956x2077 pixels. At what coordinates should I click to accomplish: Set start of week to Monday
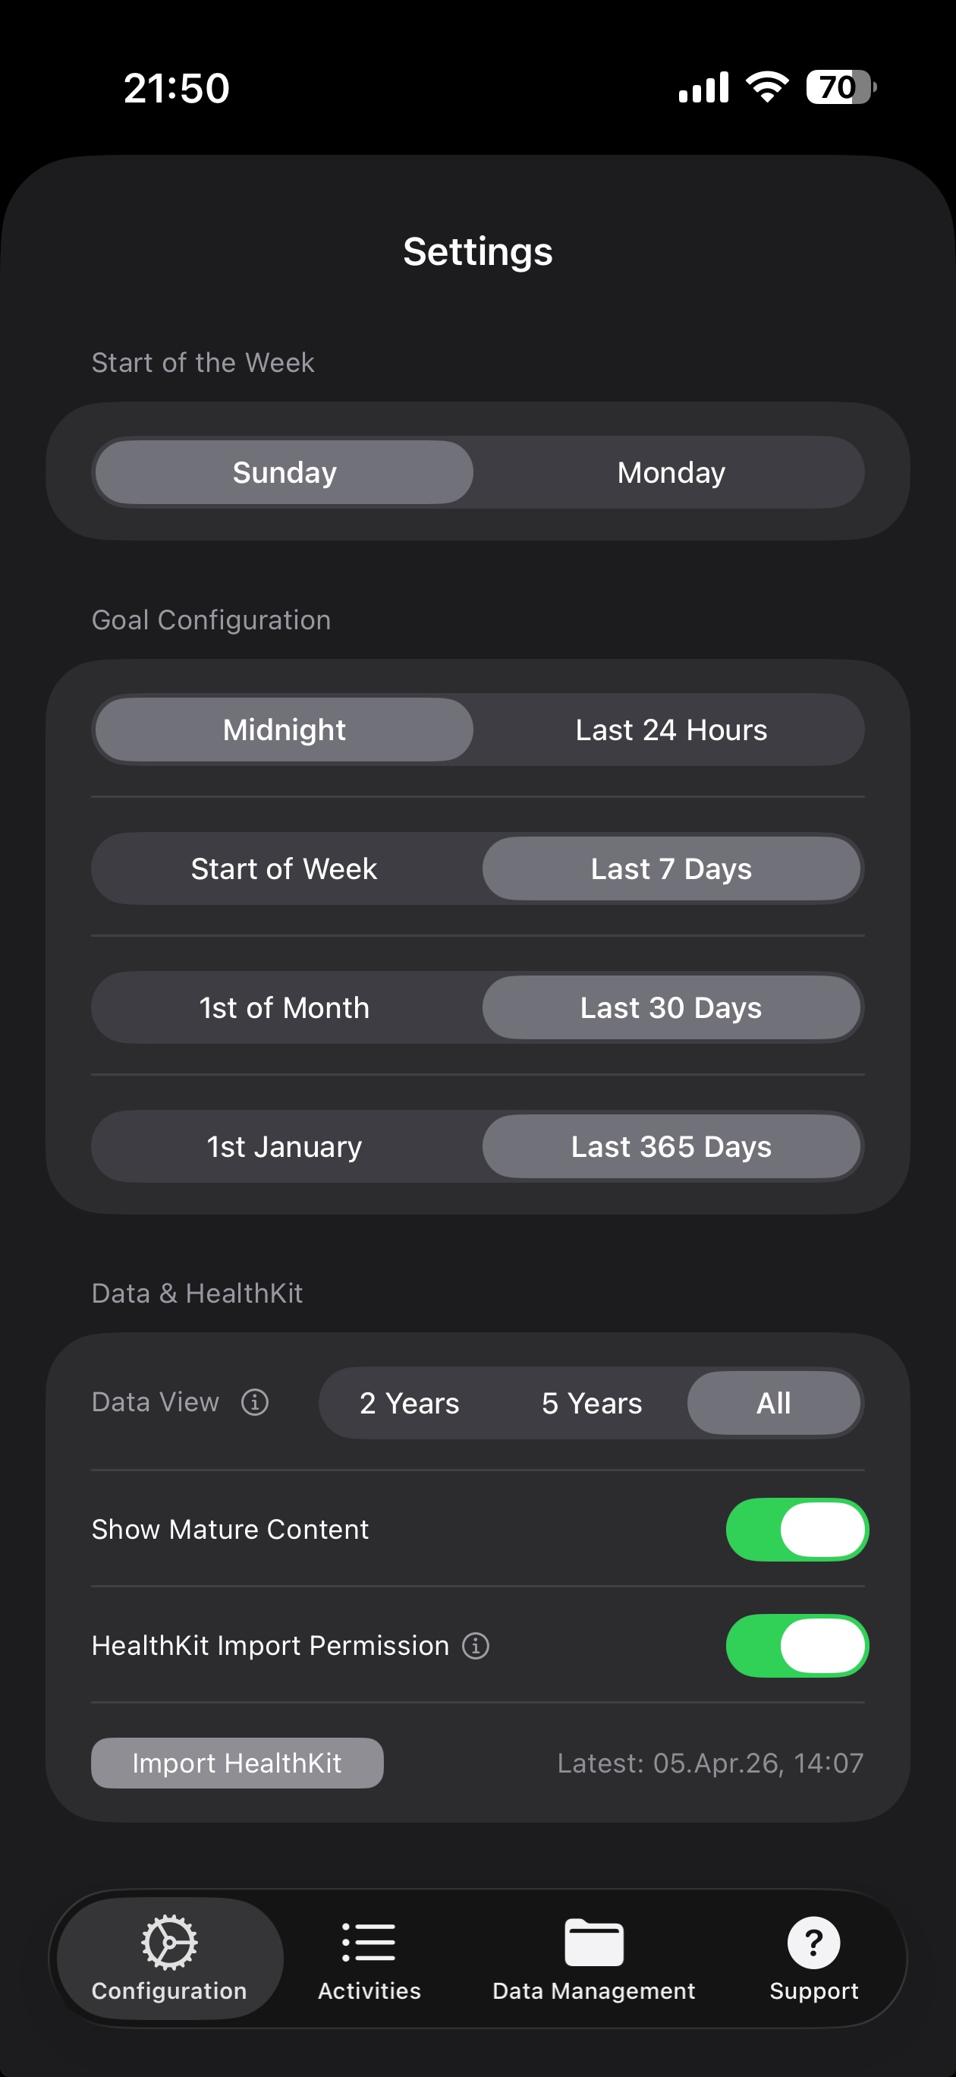(671, 472)
